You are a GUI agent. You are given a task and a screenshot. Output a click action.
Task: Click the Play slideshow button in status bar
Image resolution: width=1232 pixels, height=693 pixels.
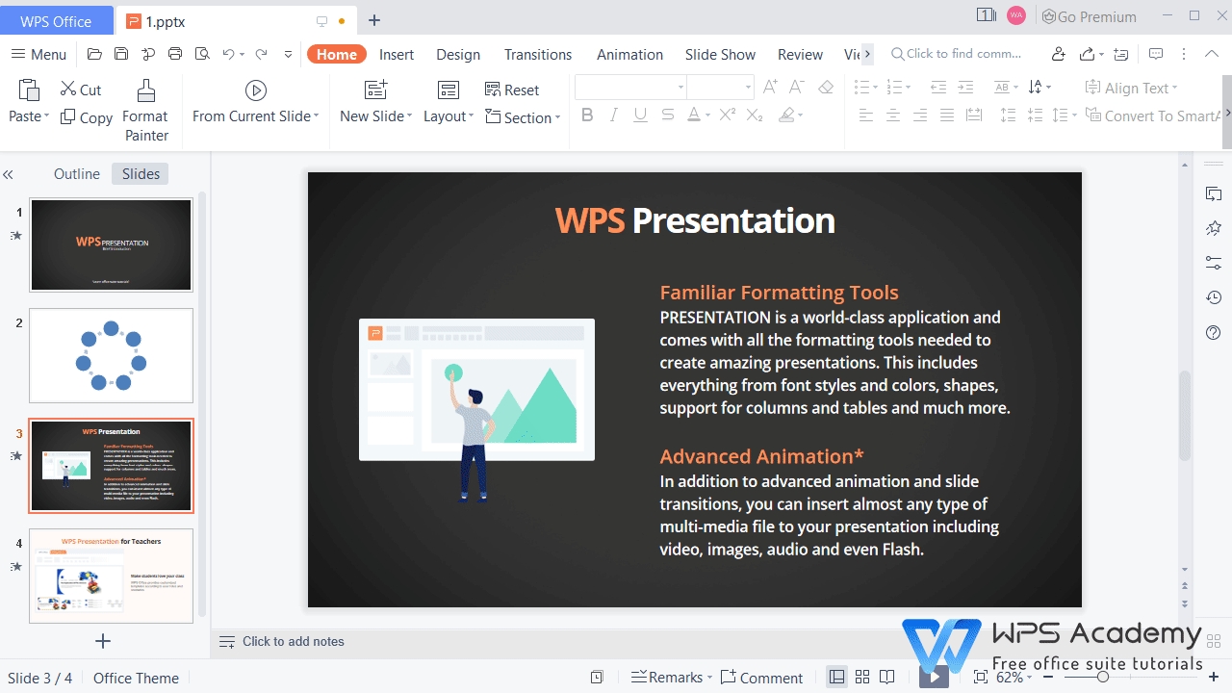pyautogui.click(x=933, y=677)
